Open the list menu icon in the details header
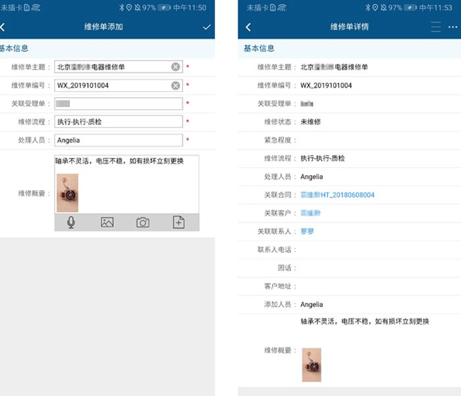Image resolution: width=461 pixels, height=396 pixels. 435,27
